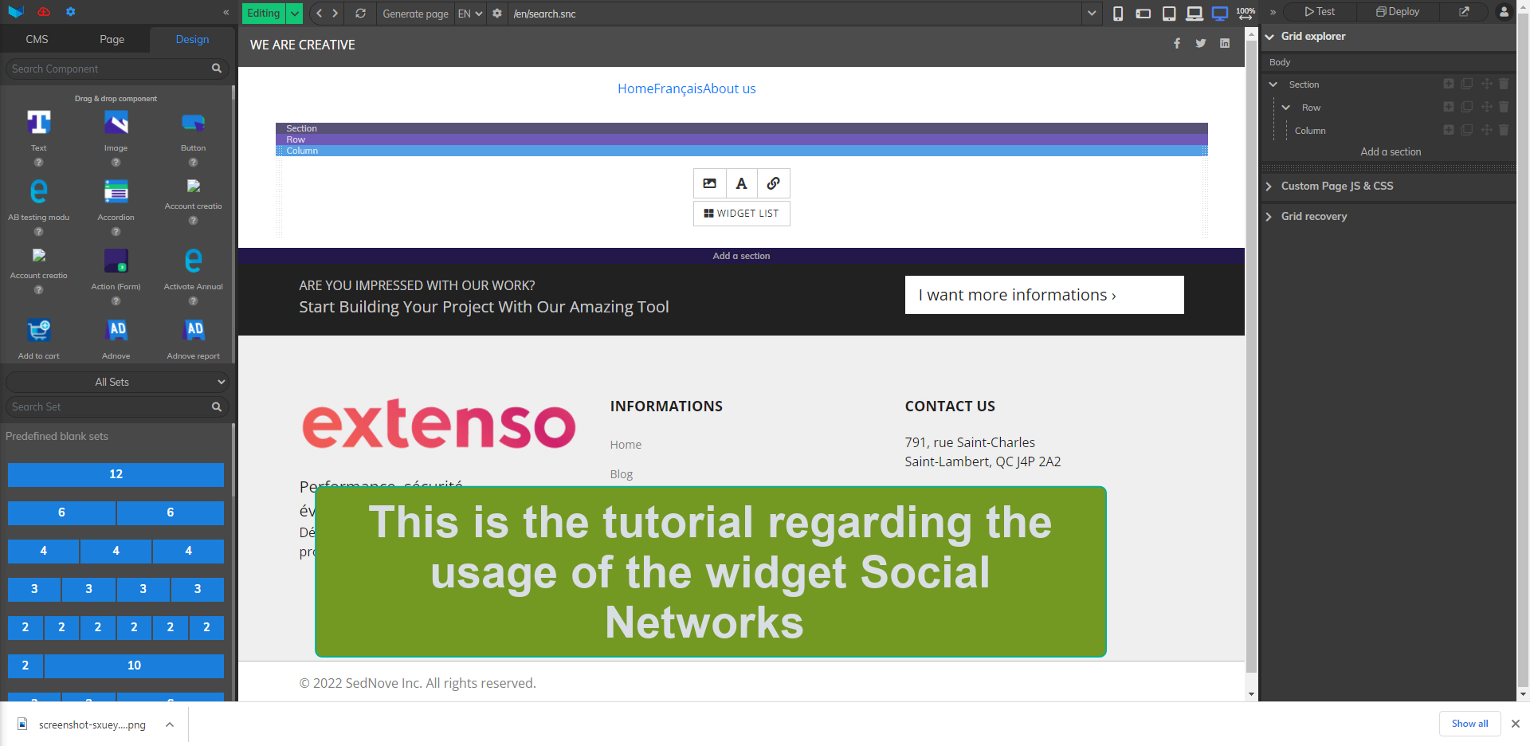The height and width of the screenshot is (746, 1530).
Task: Switch to laptop preview
Action: 1194,14
